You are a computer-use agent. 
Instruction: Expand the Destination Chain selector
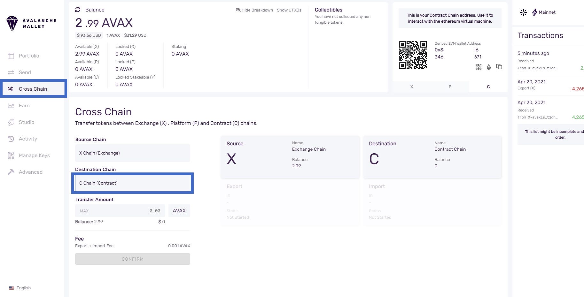pos(132,183)
